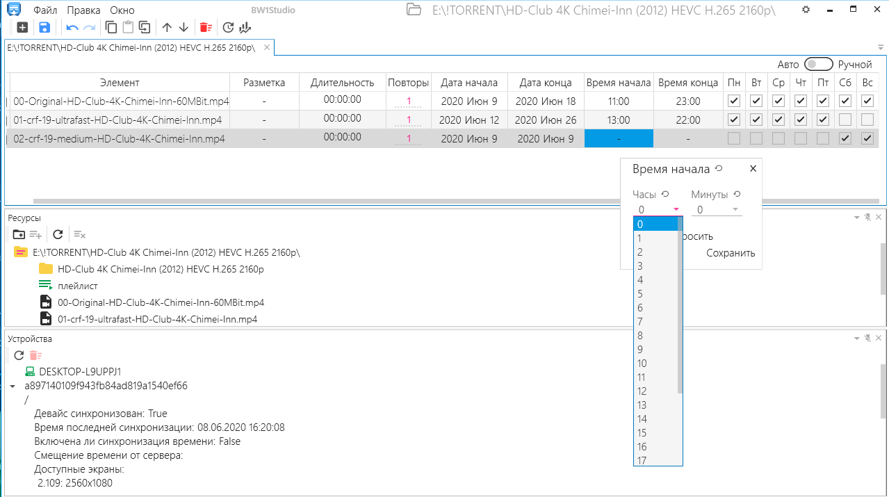This screenshot has height=497, width=889.
Task: Uncheck the Вс checkbox for 02-crf-19-medium row
Action: tap(867, 138)
